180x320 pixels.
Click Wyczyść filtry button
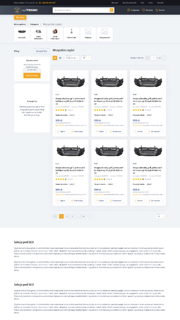42,51
